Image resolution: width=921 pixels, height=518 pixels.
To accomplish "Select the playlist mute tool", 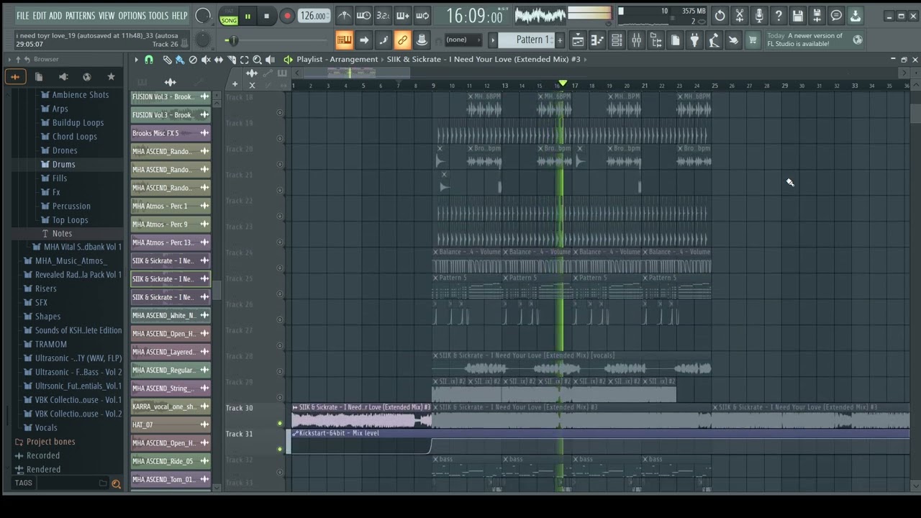I will click(206, 60).
